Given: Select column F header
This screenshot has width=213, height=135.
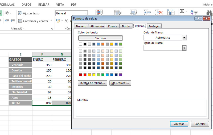Looking at the screenshot, I should click(x=42, y=54).
